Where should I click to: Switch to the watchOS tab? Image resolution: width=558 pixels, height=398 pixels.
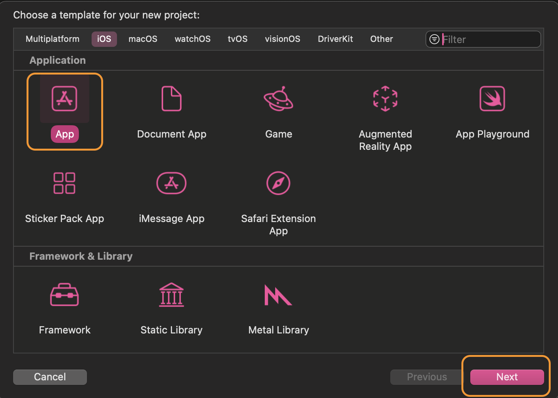tap(193, 39)
